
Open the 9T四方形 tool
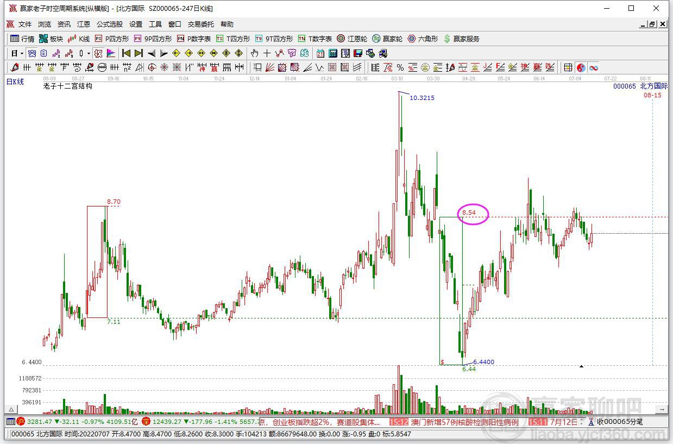[x=274, y=39]
